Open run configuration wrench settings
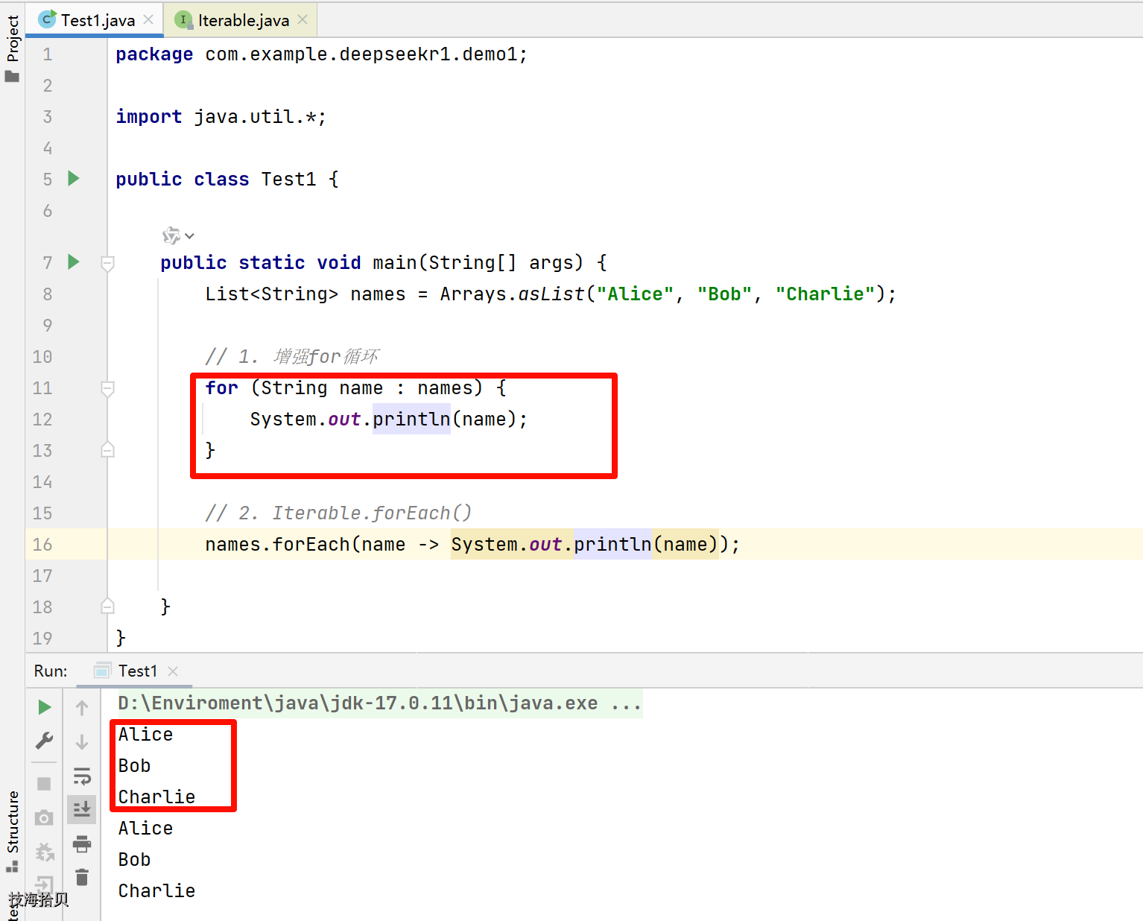 tap(44, 741)
